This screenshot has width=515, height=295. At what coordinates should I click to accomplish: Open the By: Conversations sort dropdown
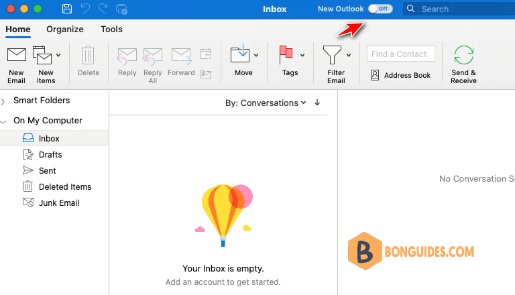[266, 103]
